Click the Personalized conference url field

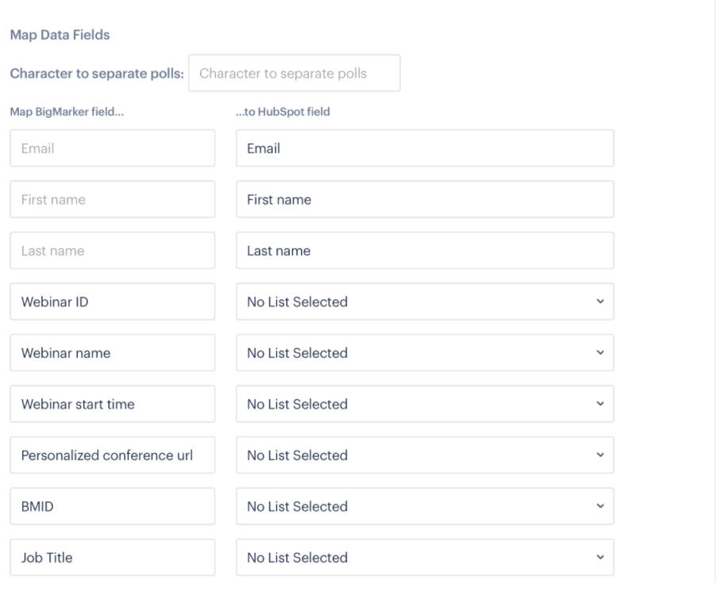click(x=112, y=455)
